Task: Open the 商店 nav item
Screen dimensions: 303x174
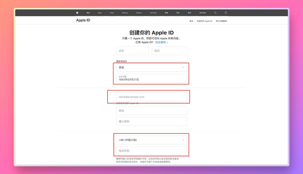Action: coord(88,13)
